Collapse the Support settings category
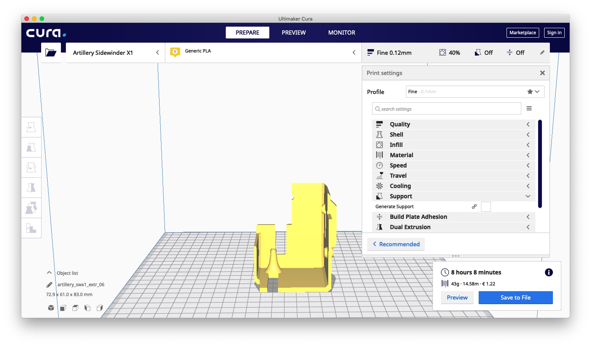This screenshot has height=346, width=591. [454, 196]
